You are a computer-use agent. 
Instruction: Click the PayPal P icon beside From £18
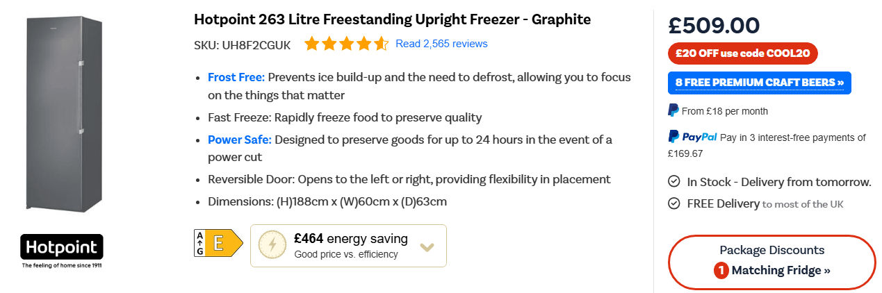coord(673,110)
